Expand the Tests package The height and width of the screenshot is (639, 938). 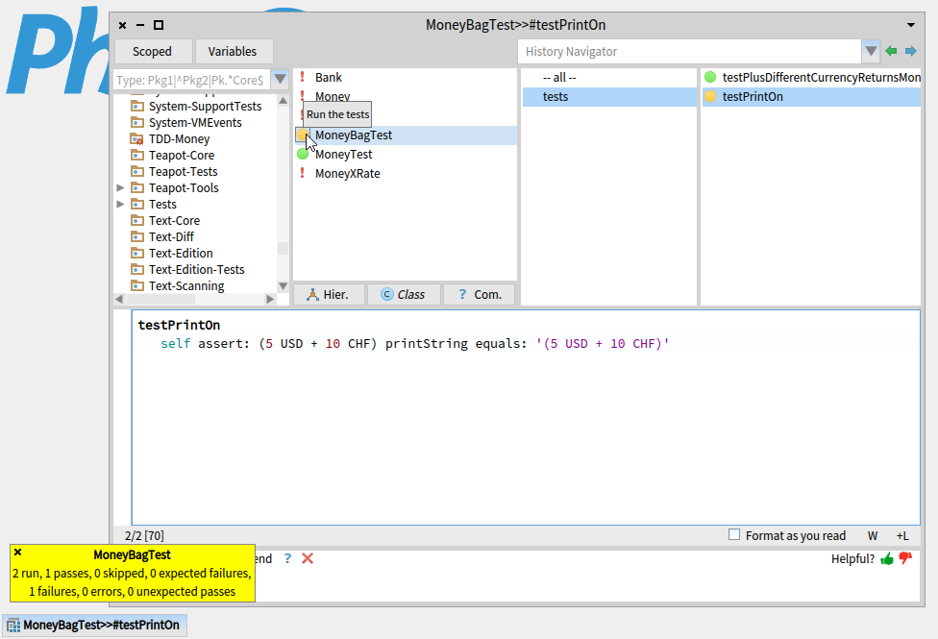(120, 204)
